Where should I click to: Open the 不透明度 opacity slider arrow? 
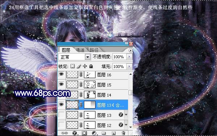pyautogui.click(x=129, y=56)
